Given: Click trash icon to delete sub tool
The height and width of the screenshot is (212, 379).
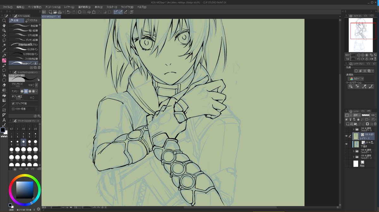Looking at the screenshot, I should (39, 68).
